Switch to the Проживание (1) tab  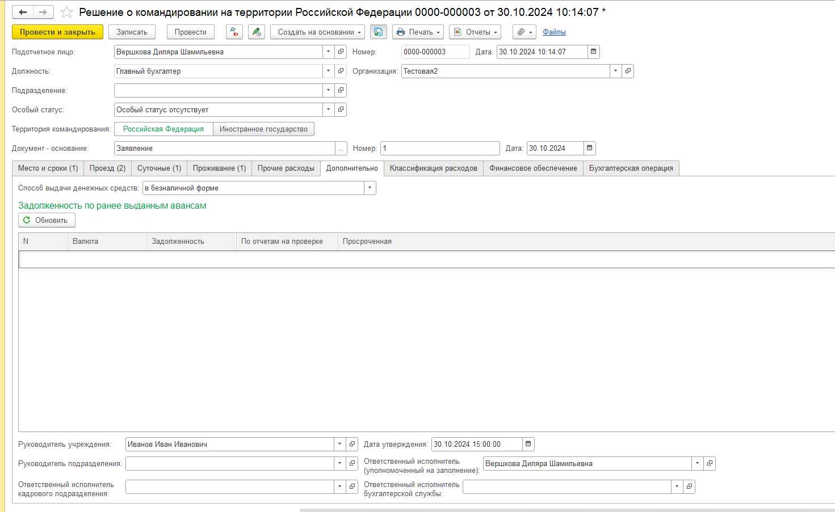coord(219,168)
